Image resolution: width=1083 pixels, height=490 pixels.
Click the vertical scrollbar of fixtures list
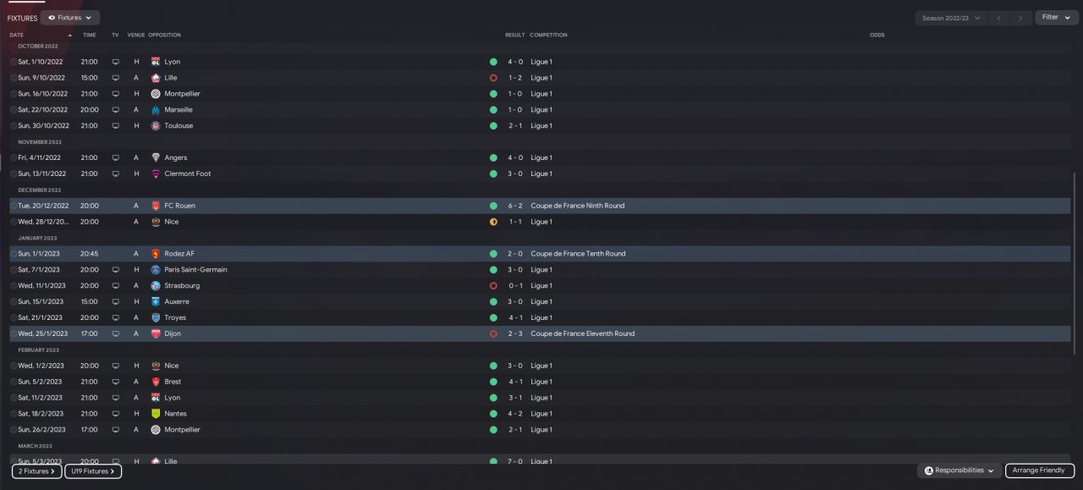1076,262
